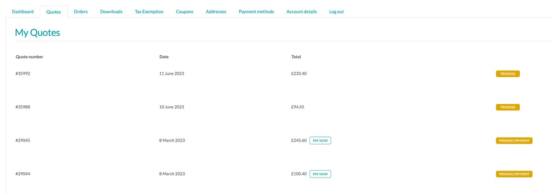Click the Pending badge for quote #35988
The width and height of the screenshot is (552, 194).
pos(507,107)
